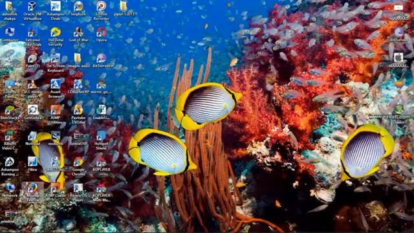Screen dimensions: 414x233
Task: Select the Extreme Bike Trials game icon
Action: [32, 32]
